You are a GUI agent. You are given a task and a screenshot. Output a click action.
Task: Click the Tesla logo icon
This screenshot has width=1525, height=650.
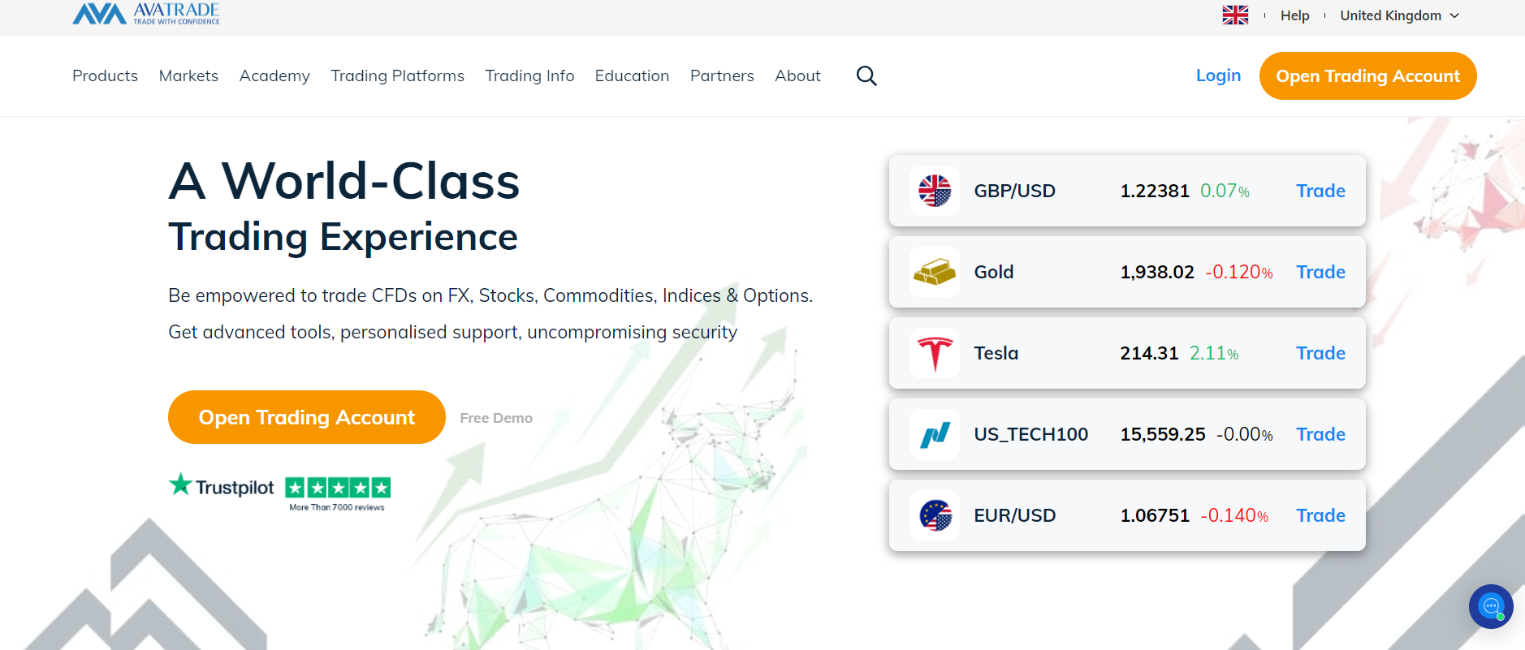coord(935,353)
